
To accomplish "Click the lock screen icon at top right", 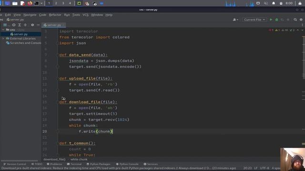I will coord(300,3).
